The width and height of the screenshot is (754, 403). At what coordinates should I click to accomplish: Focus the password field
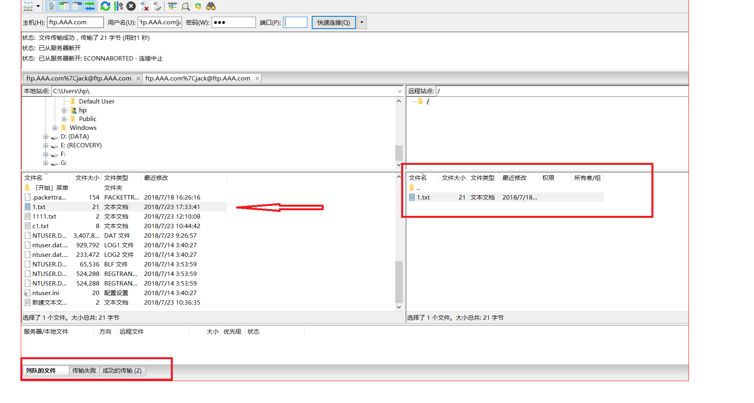234,22
